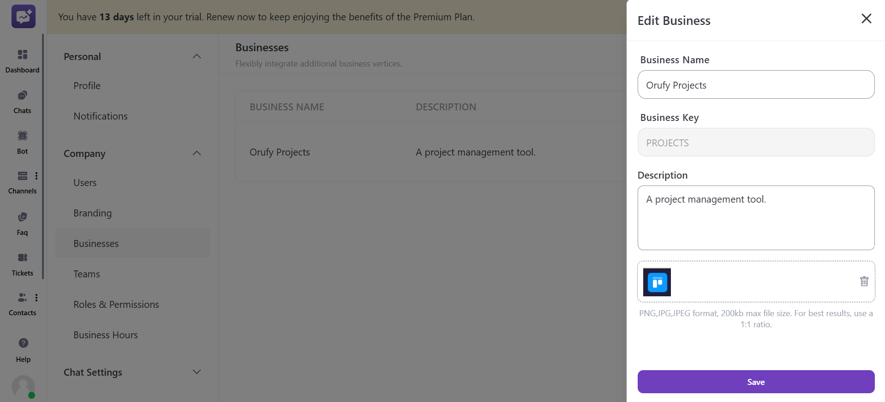Open the Chats section icon

[22, 96]
